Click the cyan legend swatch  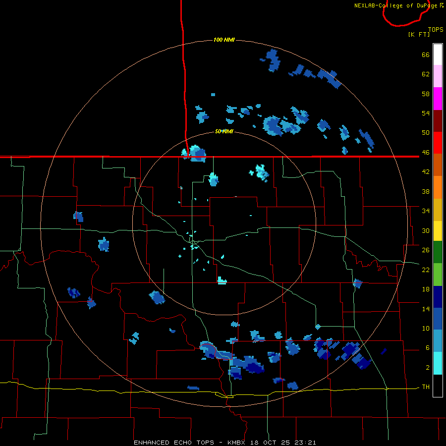438,363
